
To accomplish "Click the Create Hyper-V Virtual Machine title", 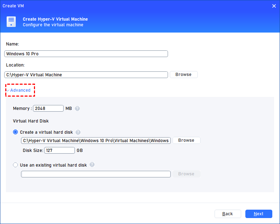I will (x=55, y=19).
